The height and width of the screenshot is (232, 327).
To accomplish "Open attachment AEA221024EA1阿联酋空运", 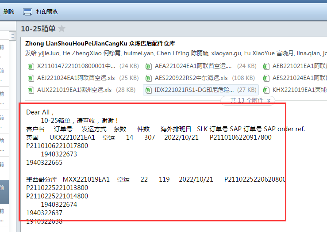I will 193,66.
